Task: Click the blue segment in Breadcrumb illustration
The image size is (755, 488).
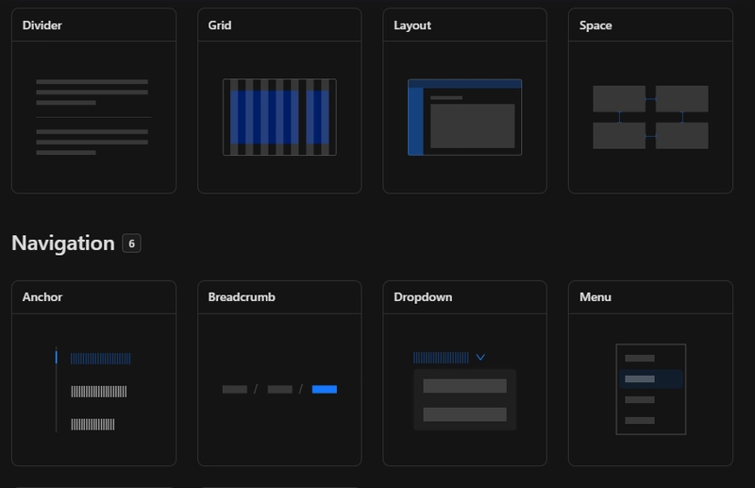Action: point(324,389)
